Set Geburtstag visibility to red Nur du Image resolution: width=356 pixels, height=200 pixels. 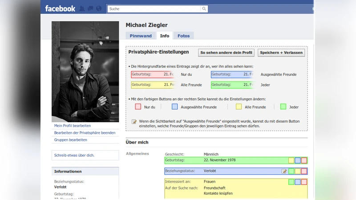click(x=304, y=160)
